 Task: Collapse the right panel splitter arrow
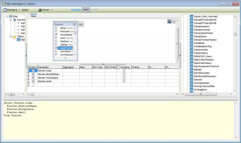180,56
